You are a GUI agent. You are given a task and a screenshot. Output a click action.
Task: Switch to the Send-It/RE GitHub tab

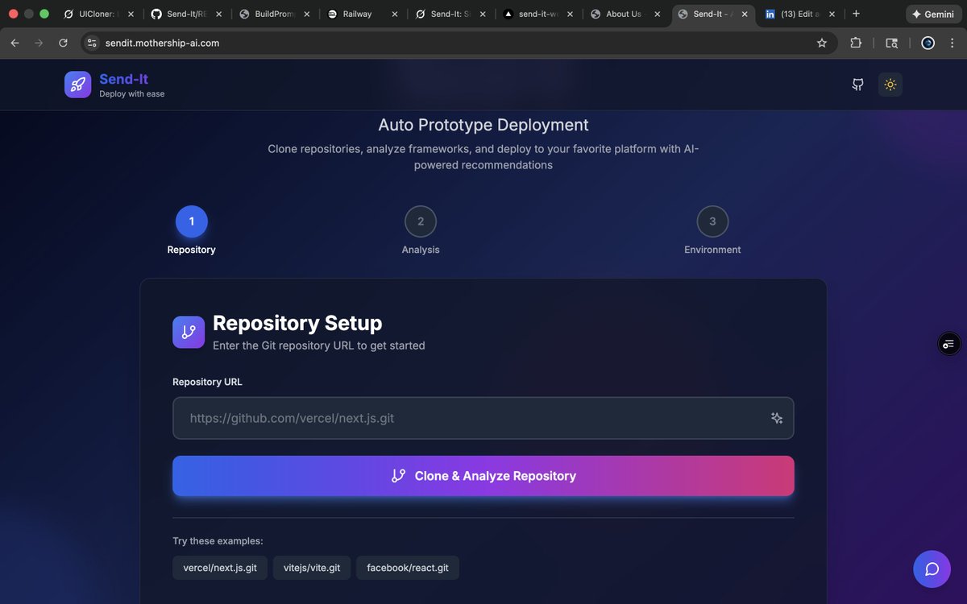pyautogui.click(x=185, y=14)
